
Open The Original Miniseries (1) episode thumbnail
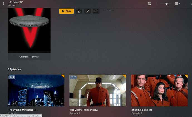36,91
